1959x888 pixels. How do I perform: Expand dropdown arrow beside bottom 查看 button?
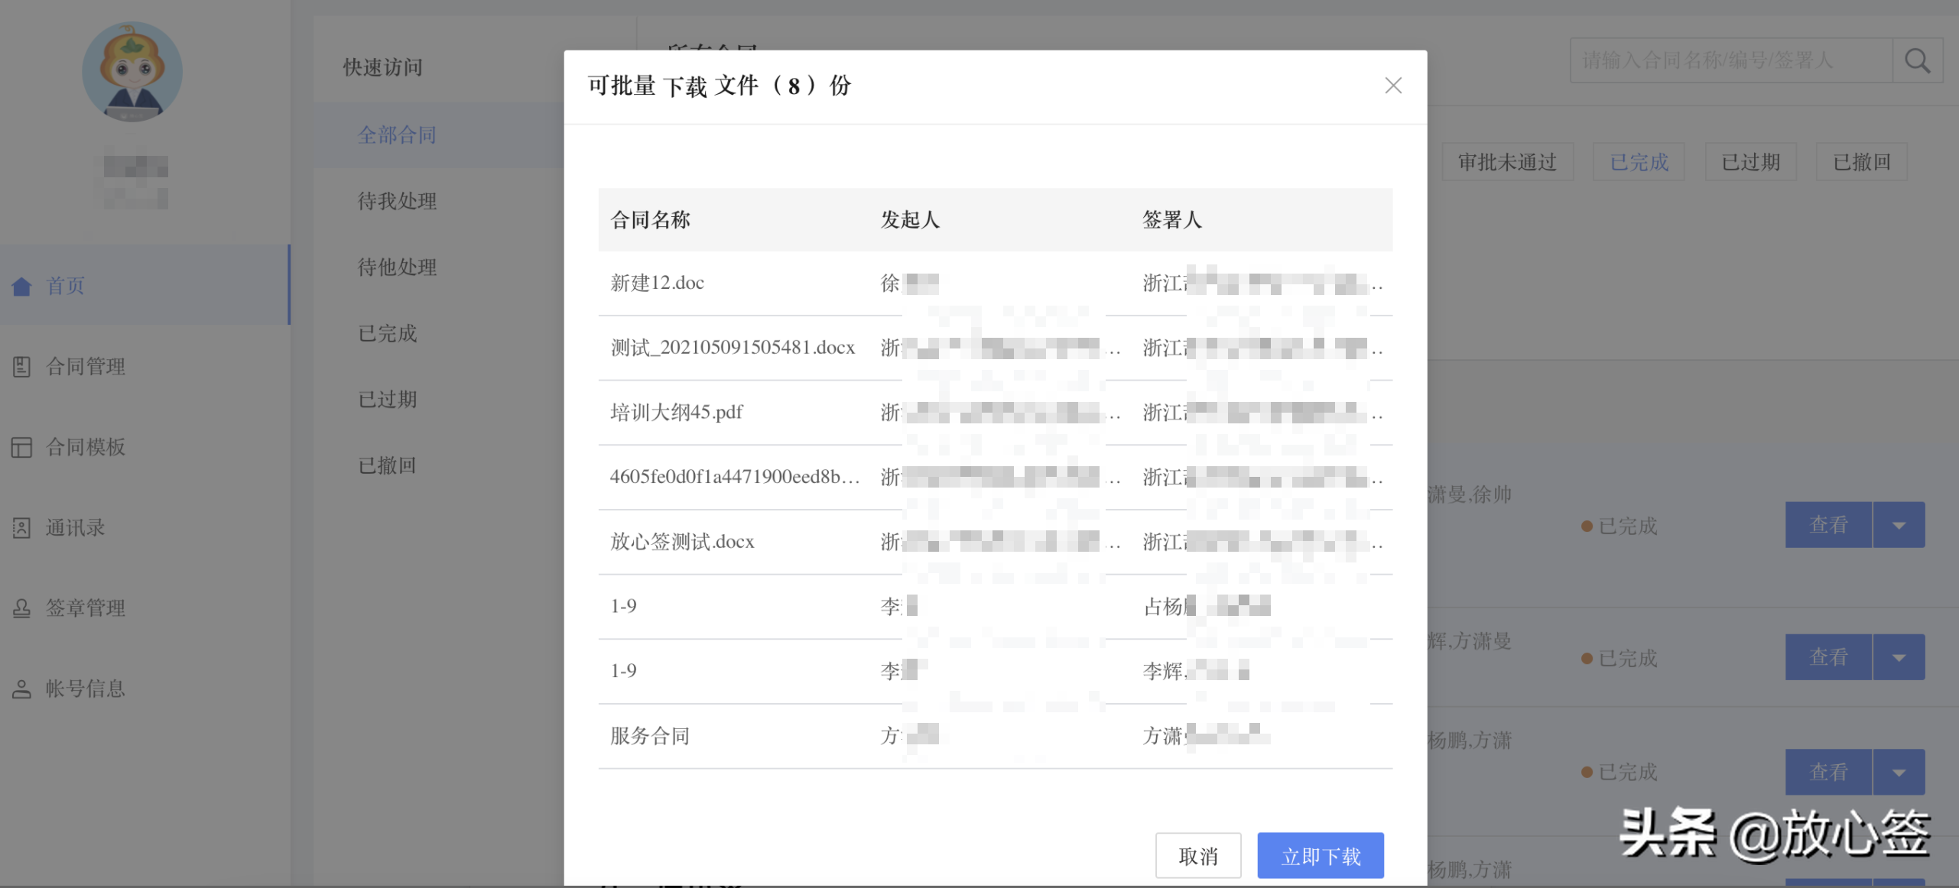click(1899, 772)
